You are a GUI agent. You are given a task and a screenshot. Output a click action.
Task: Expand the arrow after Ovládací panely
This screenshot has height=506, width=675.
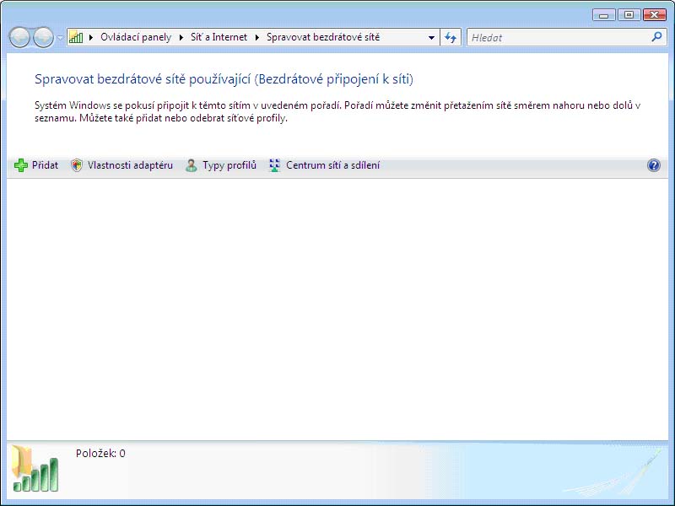tap(181, 37)
